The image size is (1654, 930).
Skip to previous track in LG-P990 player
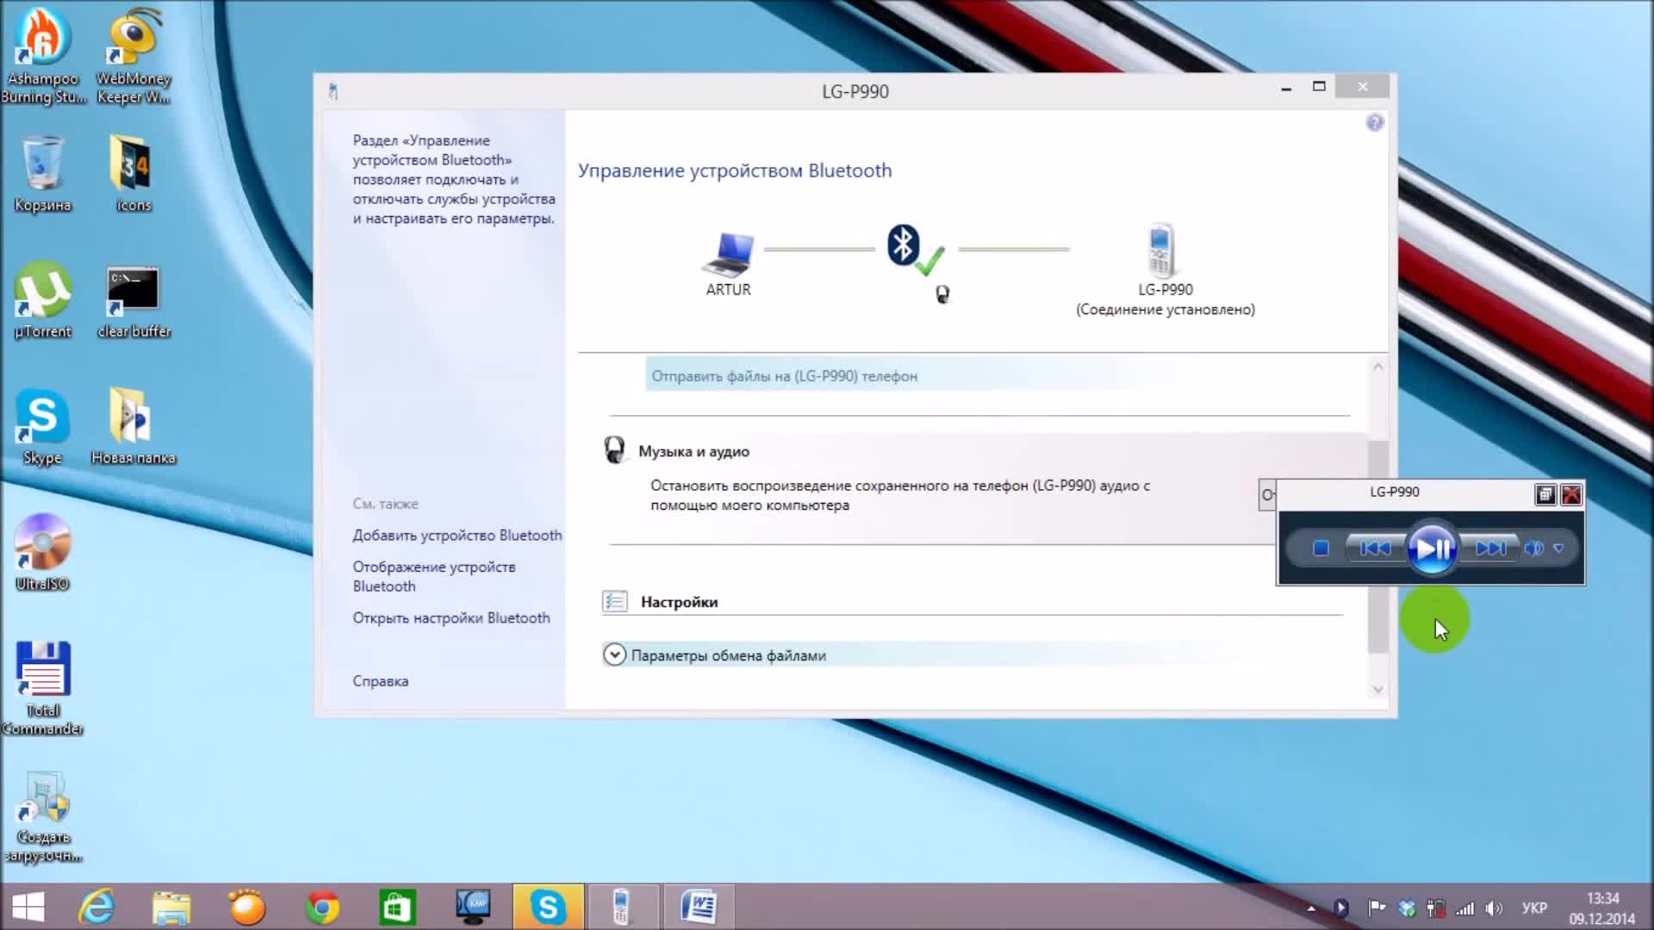(x=1375, y=549)
